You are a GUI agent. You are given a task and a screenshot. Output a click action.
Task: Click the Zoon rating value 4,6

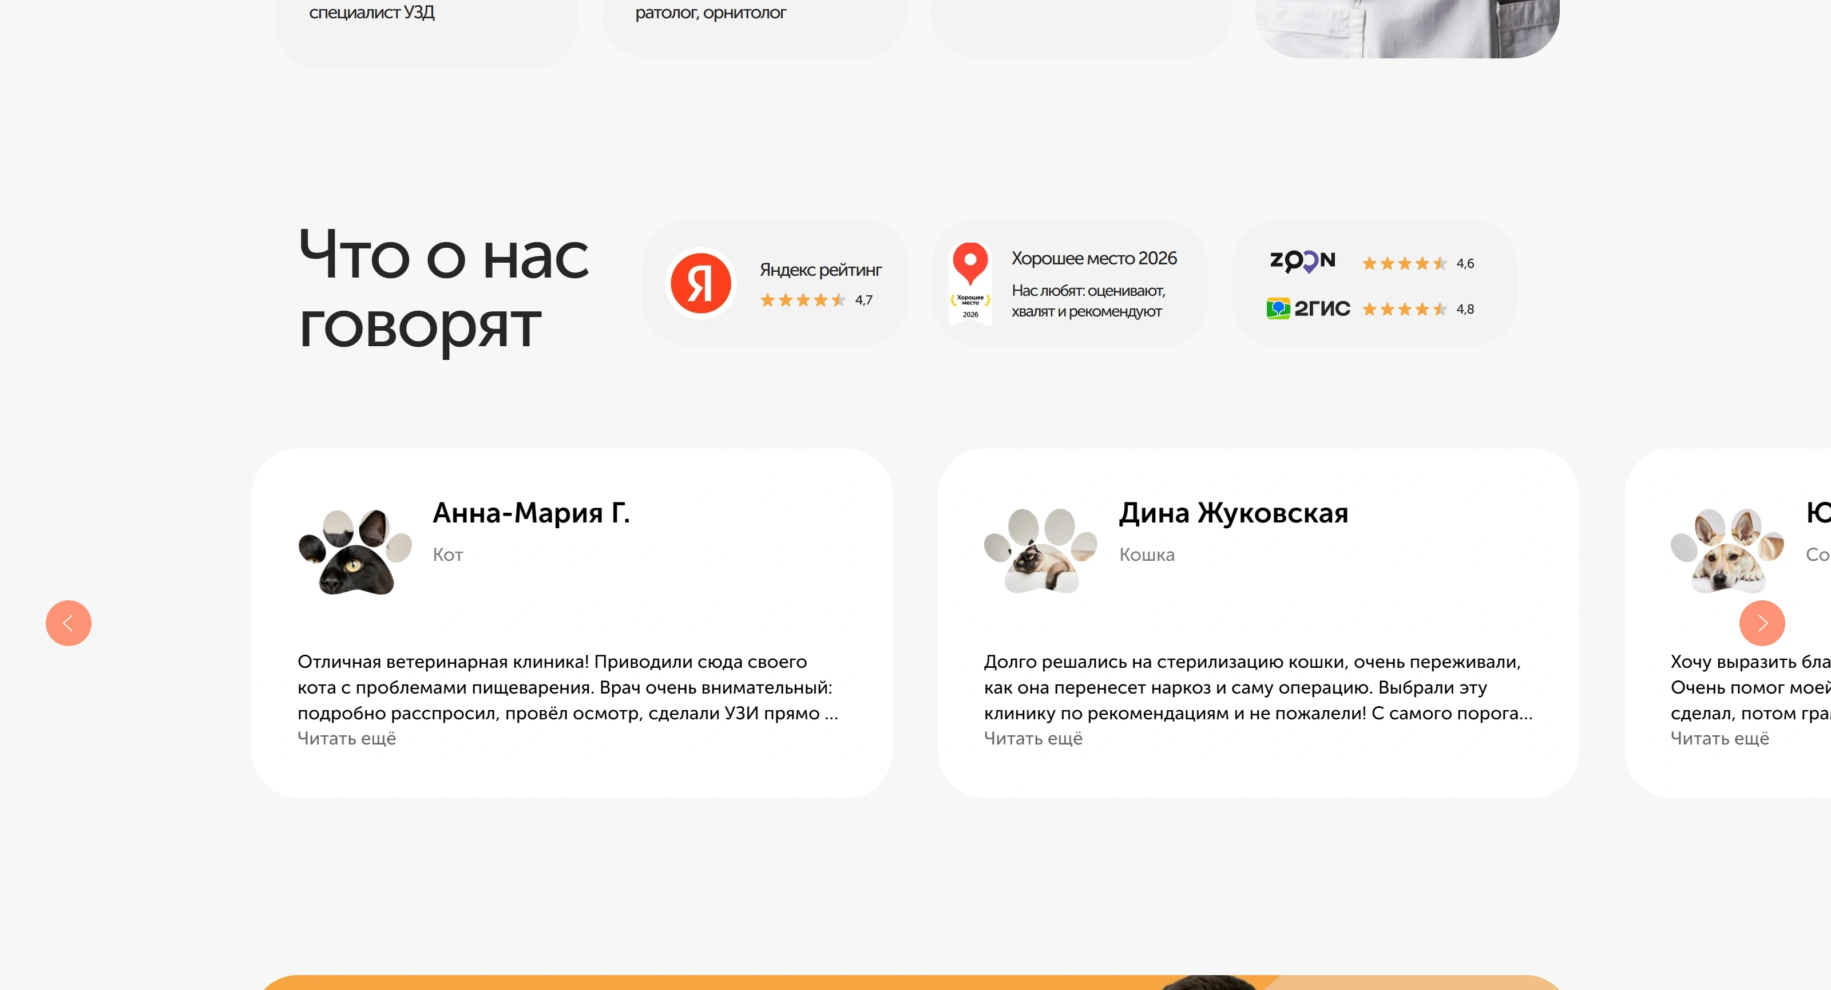(x=1465, y=264)
